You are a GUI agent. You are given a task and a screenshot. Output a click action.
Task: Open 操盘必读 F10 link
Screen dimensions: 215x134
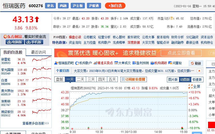tap(75, 37)
